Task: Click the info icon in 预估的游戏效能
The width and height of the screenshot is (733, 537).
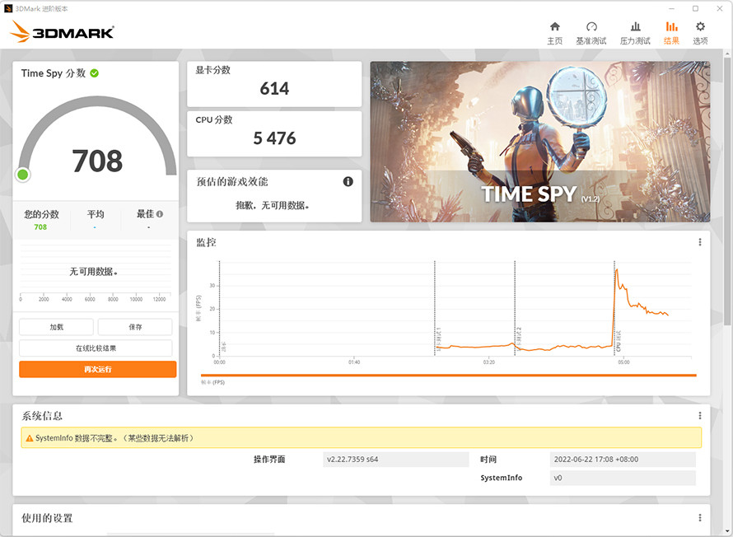Action: click(x=348, y=181)
